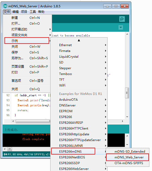Image resolution: width=152 pixels, height=171 pixels.
Task: Click the editor vertical scrollbar thumb
Action: (127, 93)
